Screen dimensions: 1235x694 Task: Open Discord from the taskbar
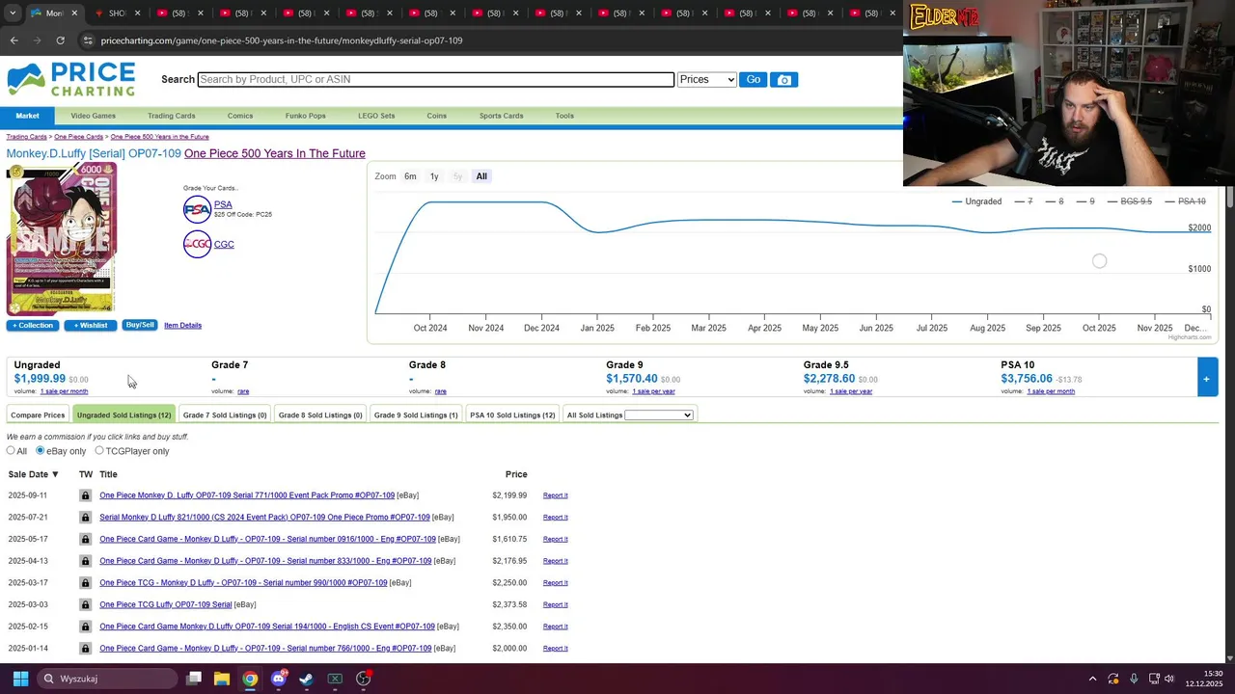point(279,679)
